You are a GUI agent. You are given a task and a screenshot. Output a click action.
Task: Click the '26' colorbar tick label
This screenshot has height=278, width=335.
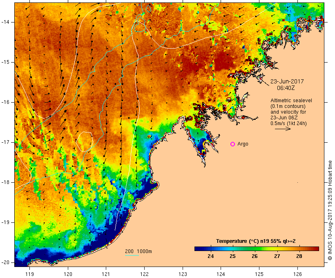point(255,256)
